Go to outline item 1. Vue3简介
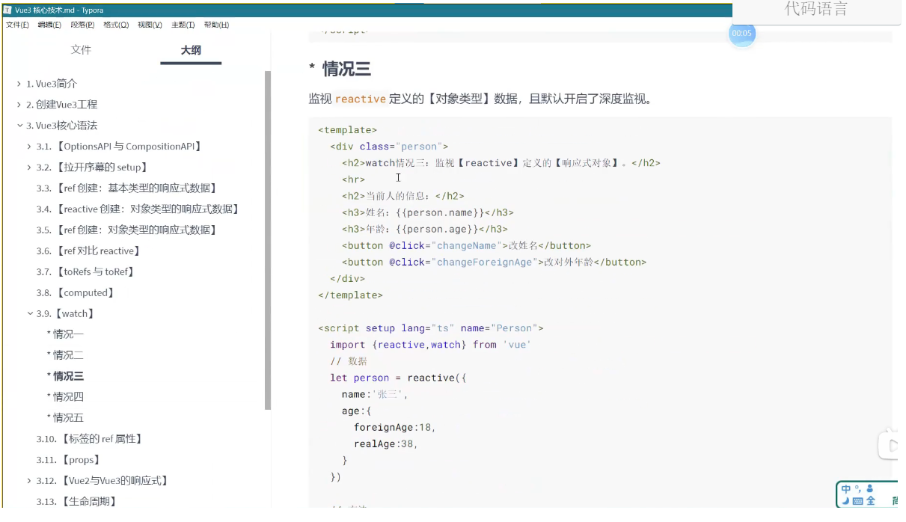 click(52, 84)
